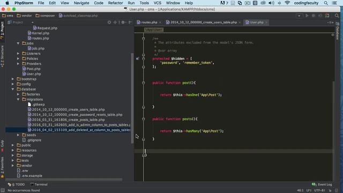The width and height of the screenshot is (343, 193).
Task: Click collapse all icon in Project panel
Action: [x=115, y=23]
